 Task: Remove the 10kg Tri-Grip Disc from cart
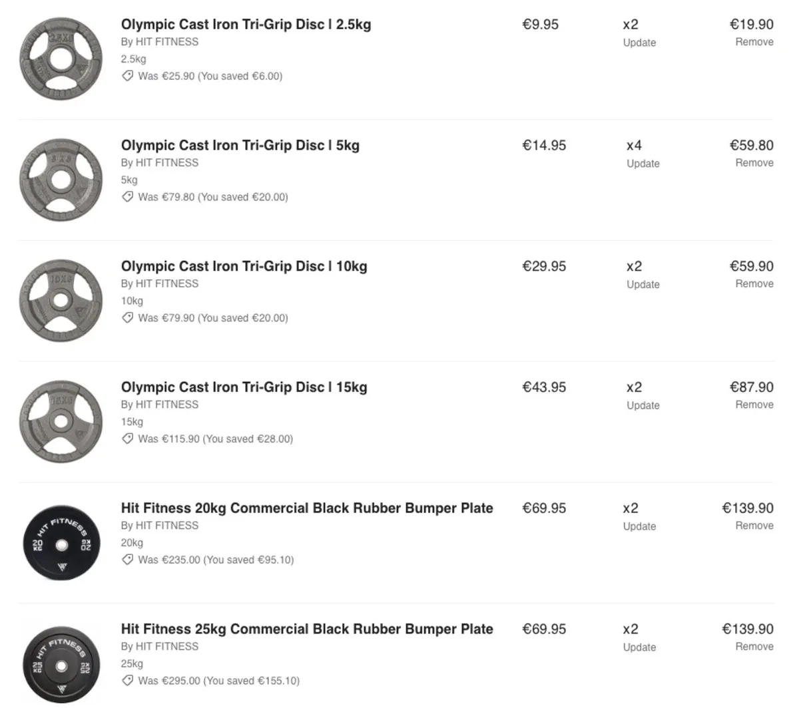point(754,283)
